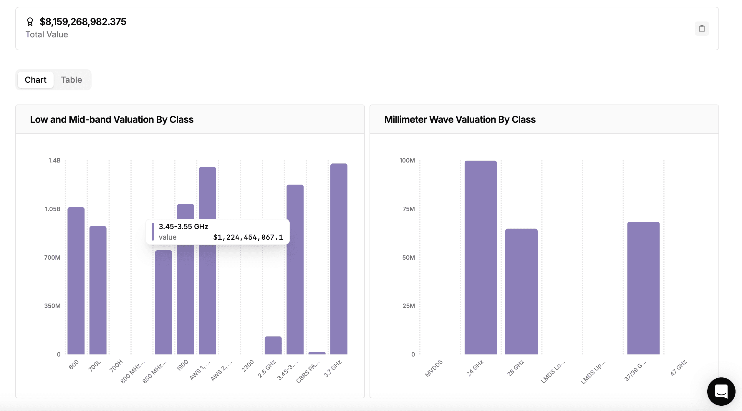Select the 28 GHz bar
Image resolution: width=742 pixels, height=411 pixels.
point(521,291)
